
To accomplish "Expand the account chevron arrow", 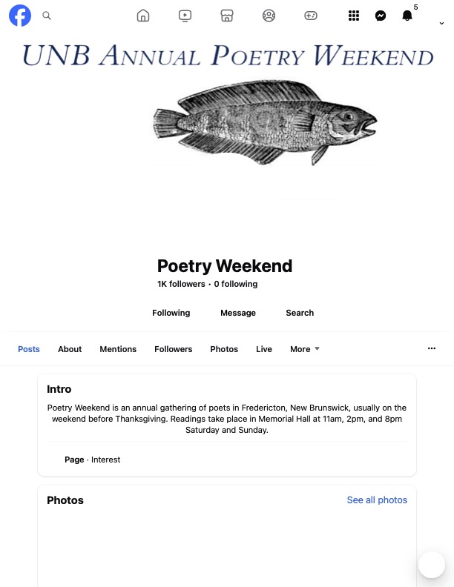I will tap(441, 23).
